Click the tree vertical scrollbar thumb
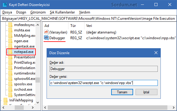 (38, 80)
